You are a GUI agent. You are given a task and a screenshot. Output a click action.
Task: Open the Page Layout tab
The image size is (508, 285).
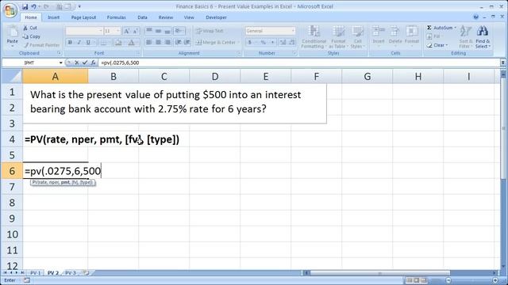(83, 17)
